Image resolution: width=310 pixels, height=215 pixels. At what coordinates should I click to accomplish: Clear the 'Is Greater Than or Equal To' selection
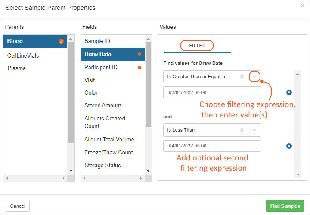[x=242, y=77]
